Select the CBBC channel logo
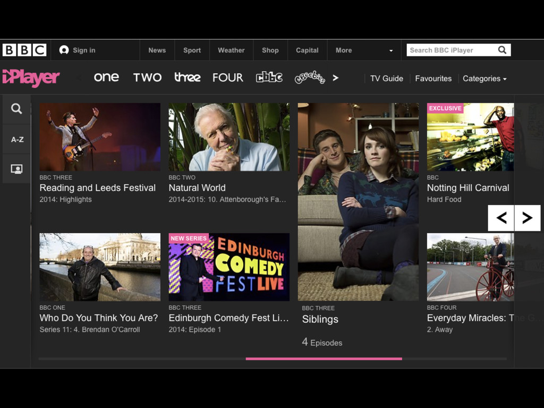Image resolution: width=544 pixels, height=408 pixels. click(x=269, y=77)
